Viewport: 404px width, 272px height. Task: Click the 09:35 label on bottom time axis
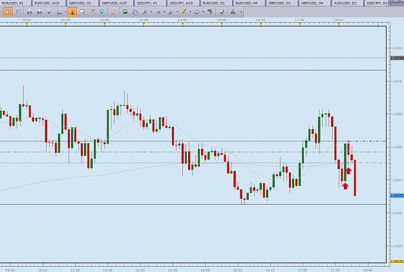point(10,270)
